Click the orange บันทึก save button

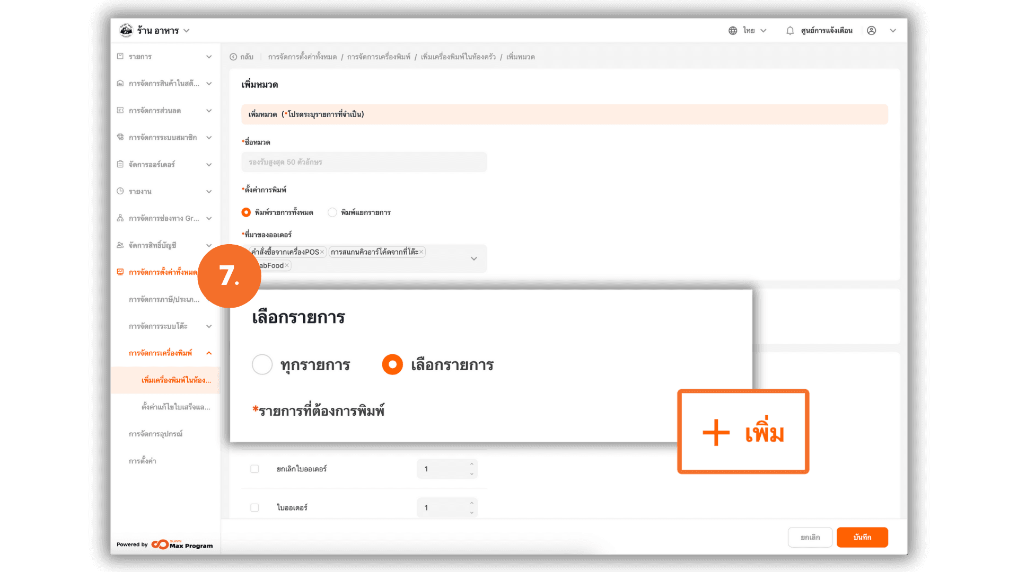862,537
